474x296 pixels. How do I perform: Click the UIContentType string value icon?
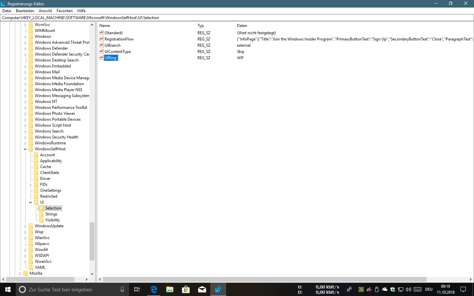(101, 51)
